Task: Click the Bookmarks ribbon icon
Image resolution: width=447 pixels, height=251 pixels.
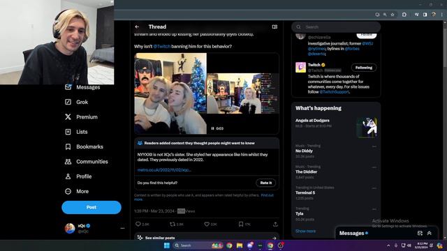Action: point(68,147)
